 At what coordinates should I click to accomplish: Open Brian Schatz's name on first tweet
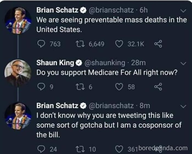[57, 10]
